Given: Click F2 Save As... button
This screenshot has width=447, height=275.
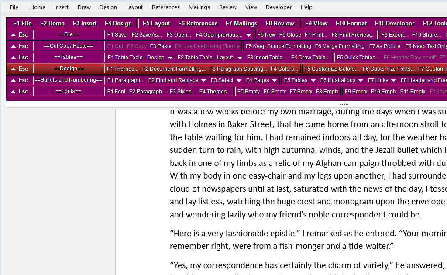Looking at the screenshot, I should [x=147, y=35].
